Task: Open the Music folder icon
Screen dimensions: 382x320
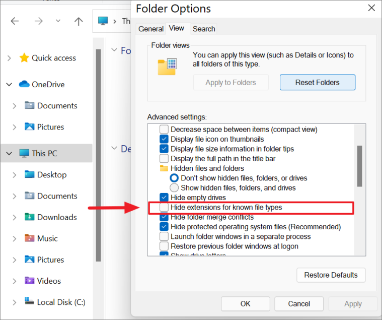Action: tap(30, 238)
